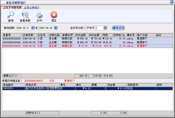Click the 打印 printer icon
Image resolution: width=175 pixels, height=118 pixels.
[40, 16]
